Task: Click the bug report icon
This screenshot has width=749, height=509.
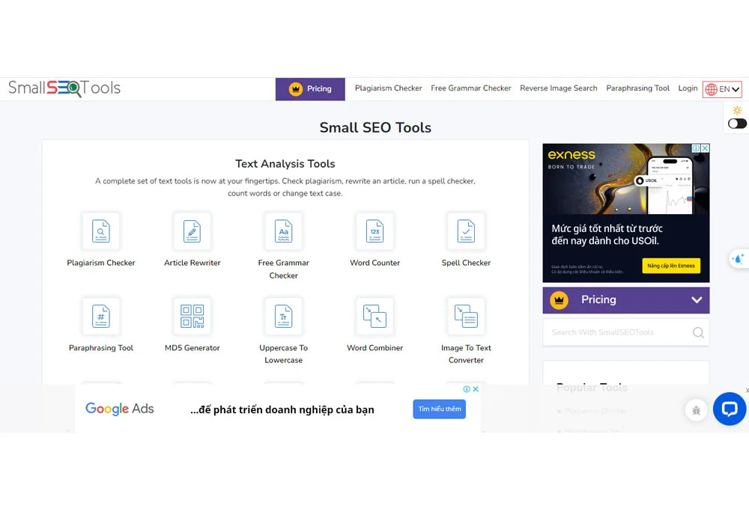Action: coord(696,410)
